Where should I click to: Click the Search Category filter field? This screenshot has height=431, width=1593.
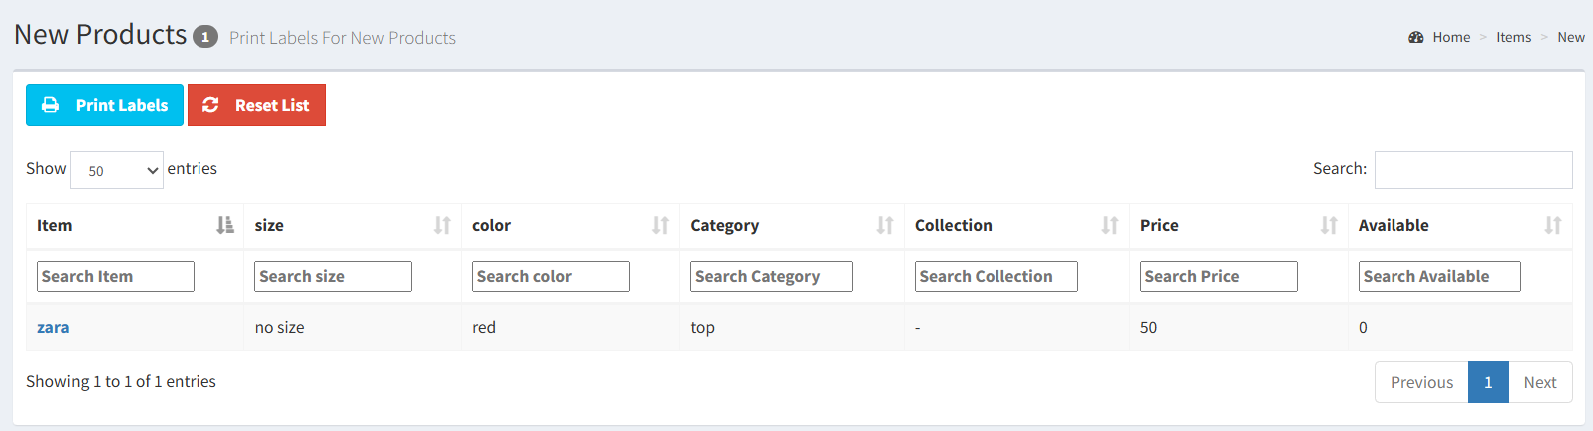pos(771,276)
